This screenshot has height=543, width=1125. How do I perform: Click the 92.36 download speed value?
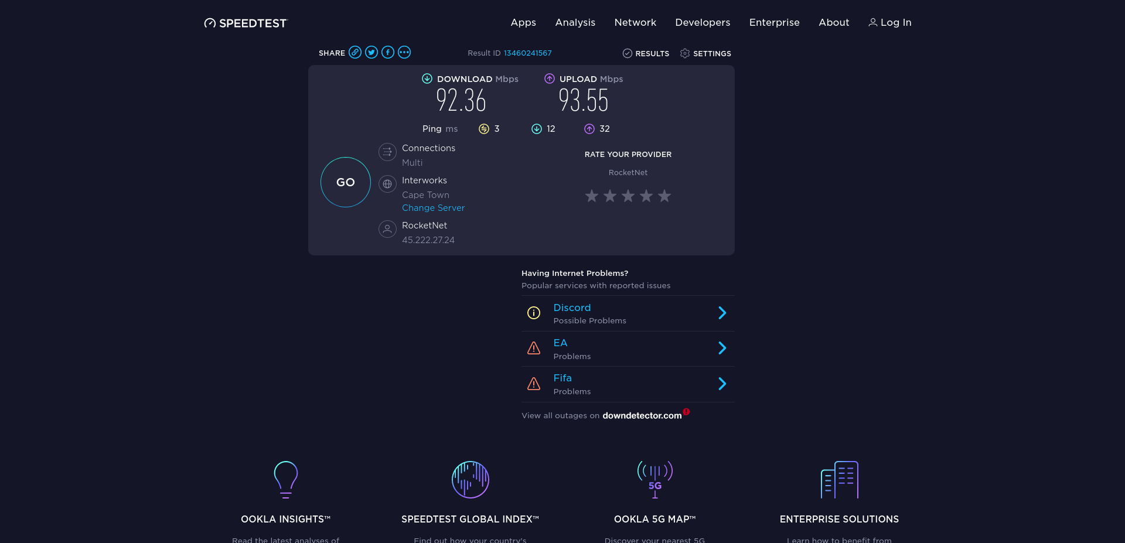pos(461,100)
